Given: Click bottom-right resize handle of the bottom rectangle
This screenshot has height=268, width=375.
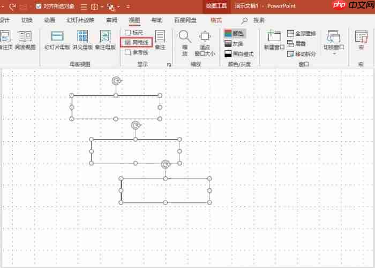Looking at the screenshot, I should point(209,203).
